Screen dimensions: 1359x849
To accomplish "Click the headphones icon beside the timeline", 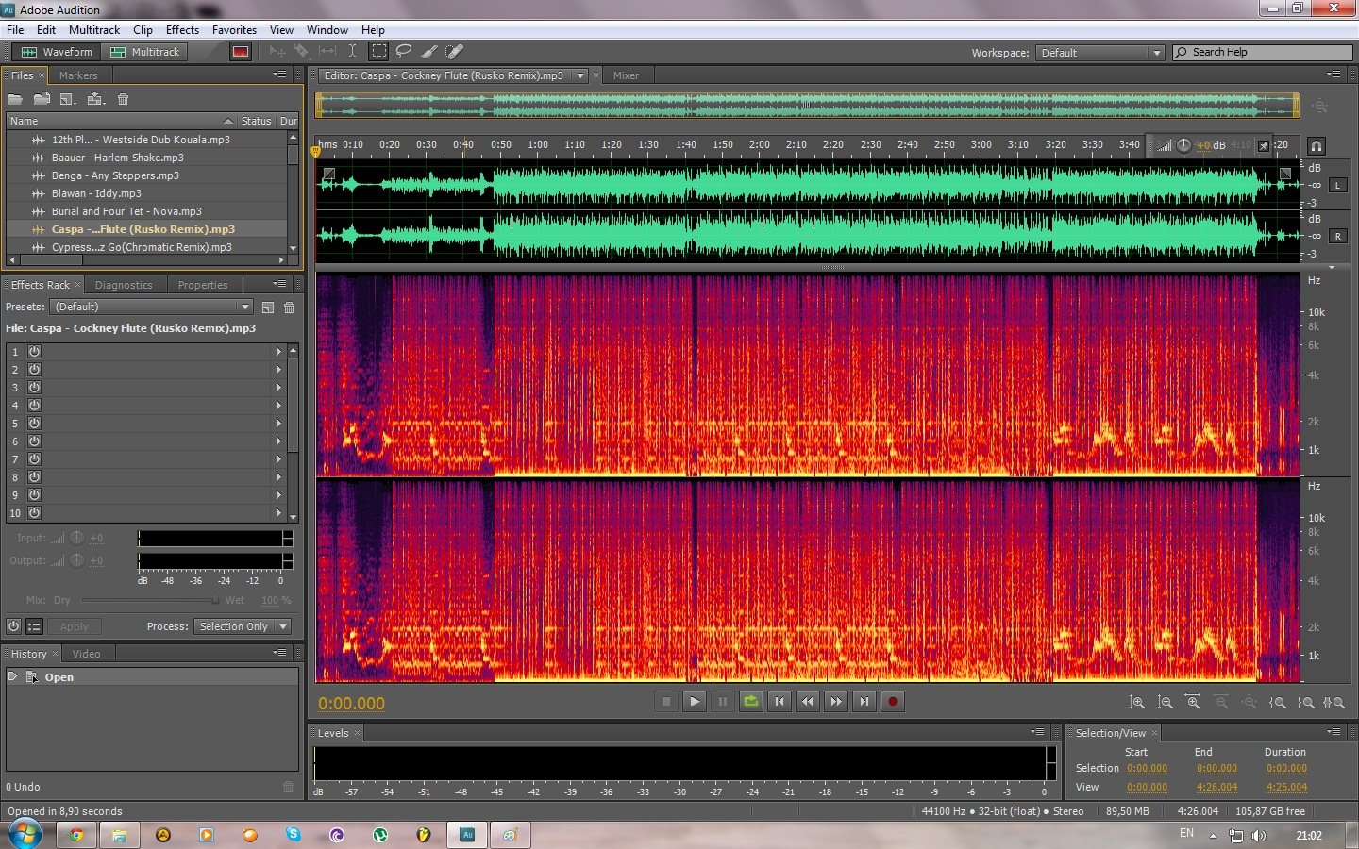I will 1316,145.
